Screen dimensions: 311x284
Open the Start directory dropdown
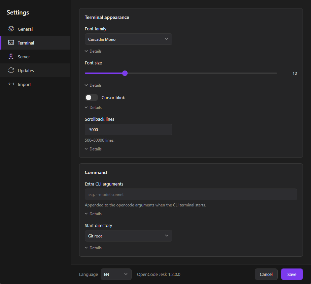coord(128,236)
